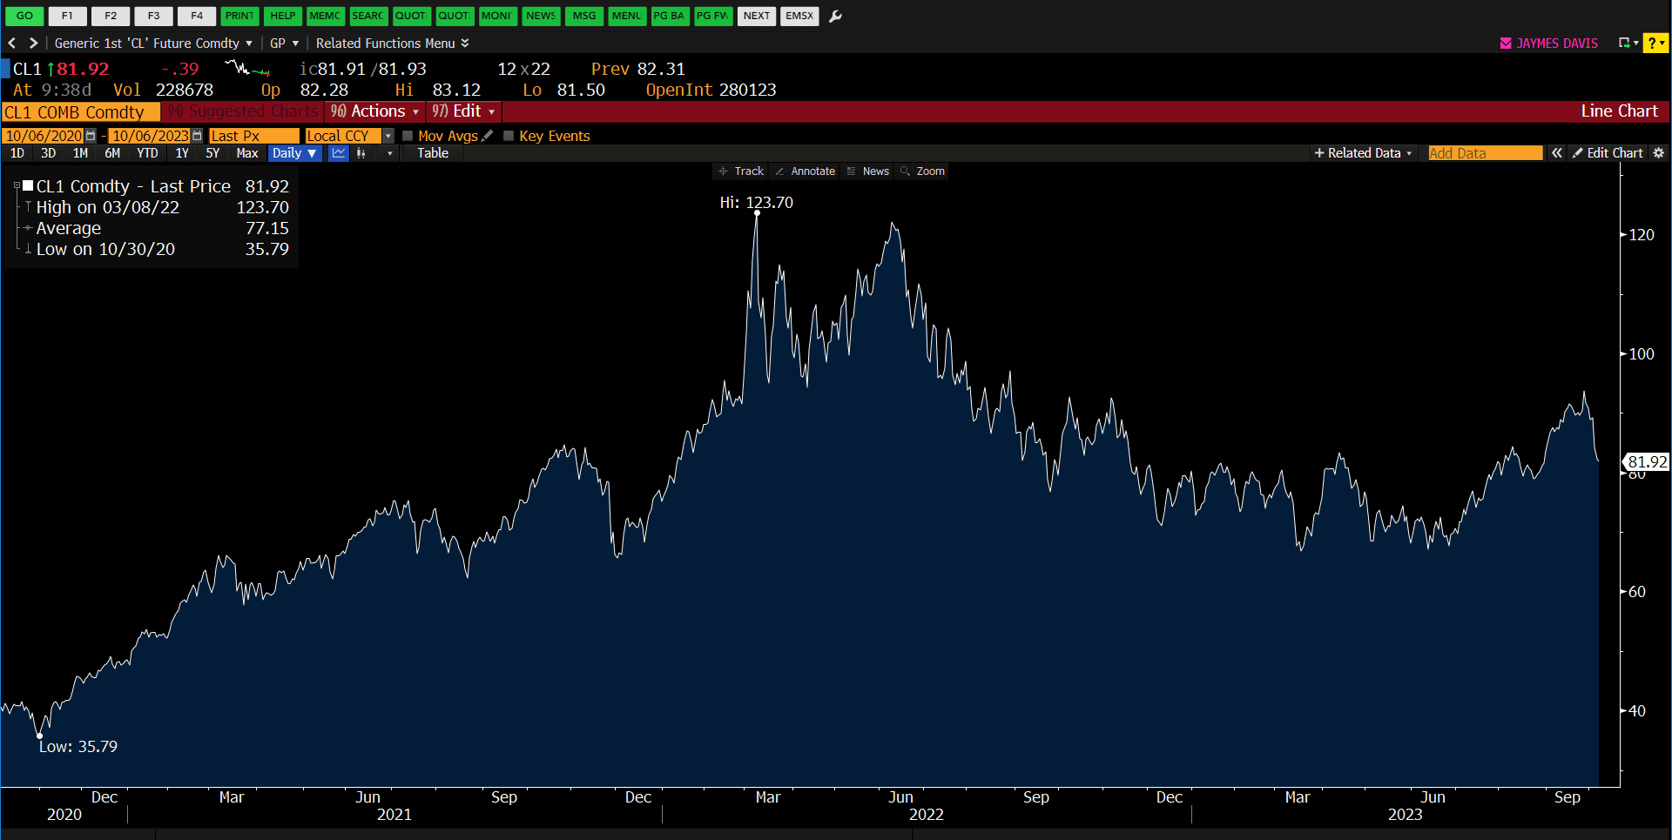The width and height of the screenshot is (1672, 840).
Task: Select the 3D time range
Action: tap(48, 153)
